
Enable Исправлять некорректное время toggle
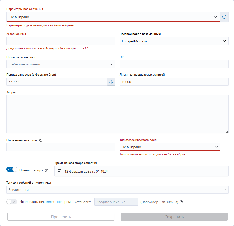12,202
